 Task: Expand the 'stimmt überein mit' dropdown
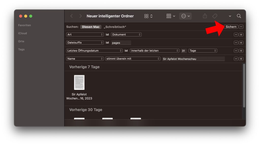point(133,59)
